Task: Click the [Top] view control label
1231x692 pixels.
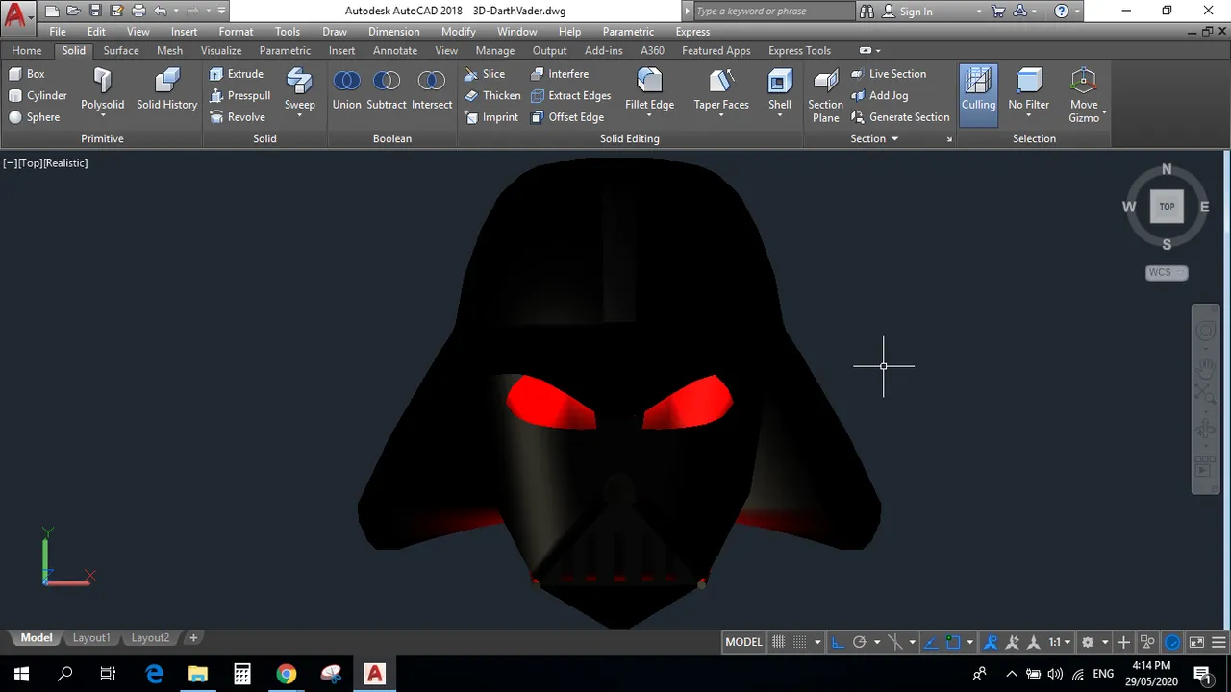Action: 30,163
